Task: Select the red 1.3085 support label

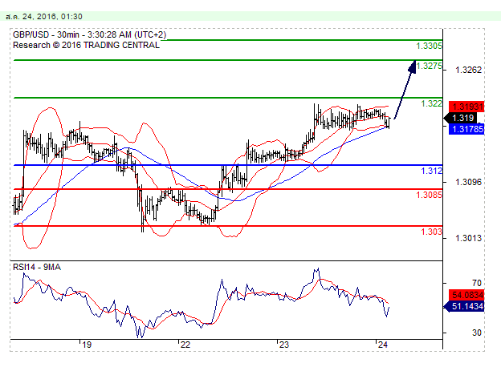Action: click(429, 195)
